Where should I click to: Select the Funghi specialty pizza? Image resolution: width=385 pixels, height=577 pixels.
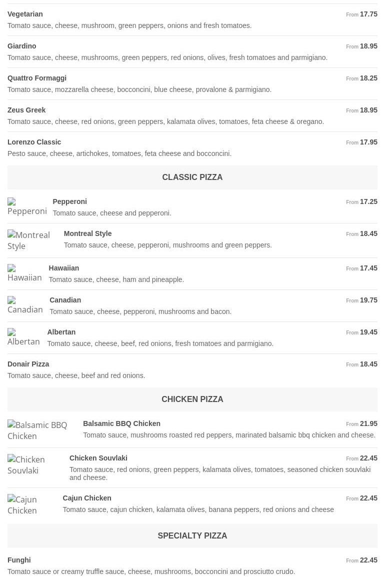pyautogui.click(x=19, y=560)
